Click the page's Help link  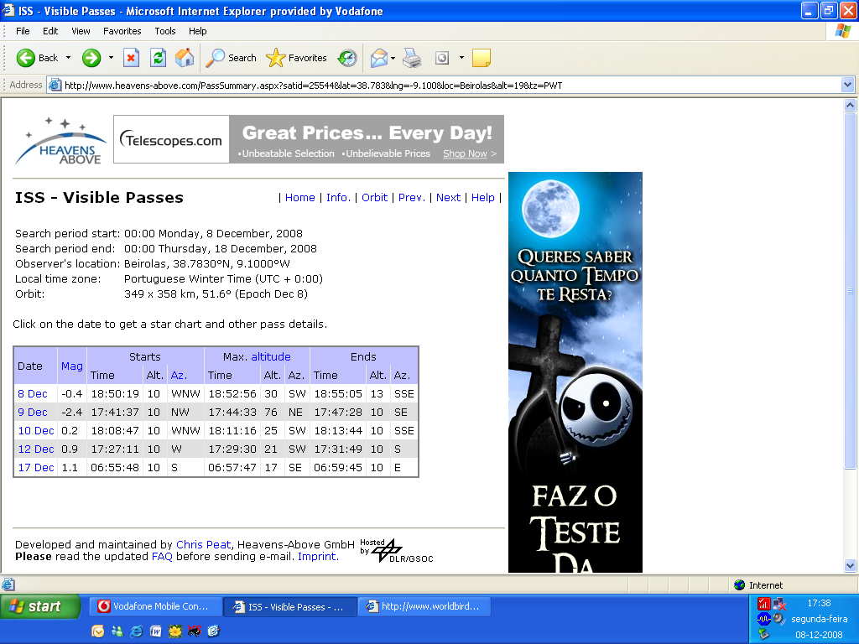[x=482, y=197]
